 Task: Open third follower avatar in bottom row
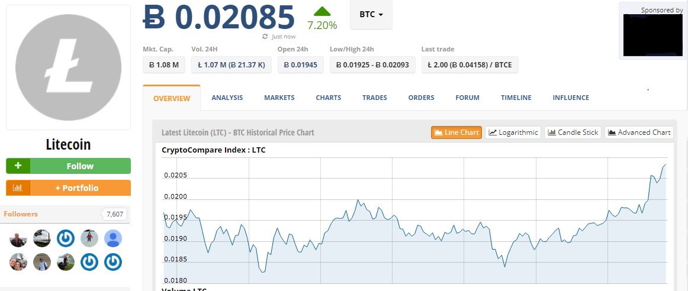pyautogui.click(x=66, y=262)
